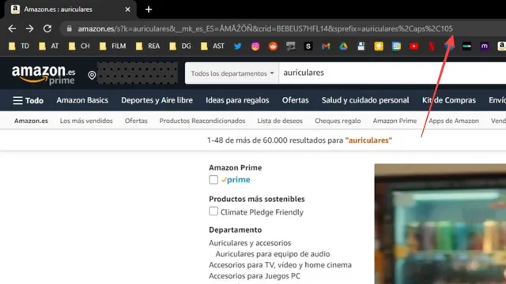Reload the Amazon page
The image size is (506, 284).
click(47, 28)
